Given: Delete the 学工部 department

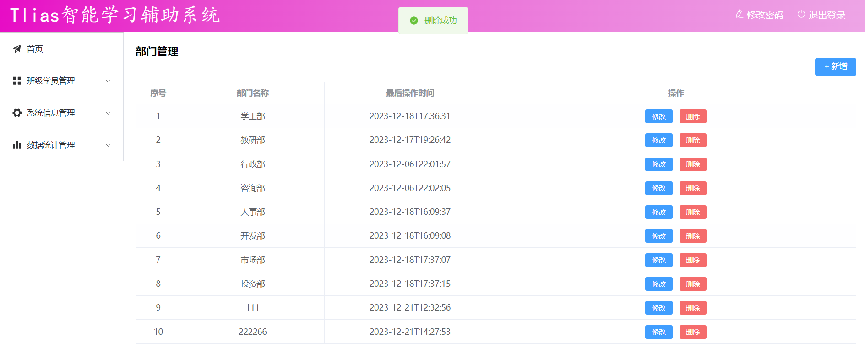Looking at the screenshot, I should [x=693, y=116].
